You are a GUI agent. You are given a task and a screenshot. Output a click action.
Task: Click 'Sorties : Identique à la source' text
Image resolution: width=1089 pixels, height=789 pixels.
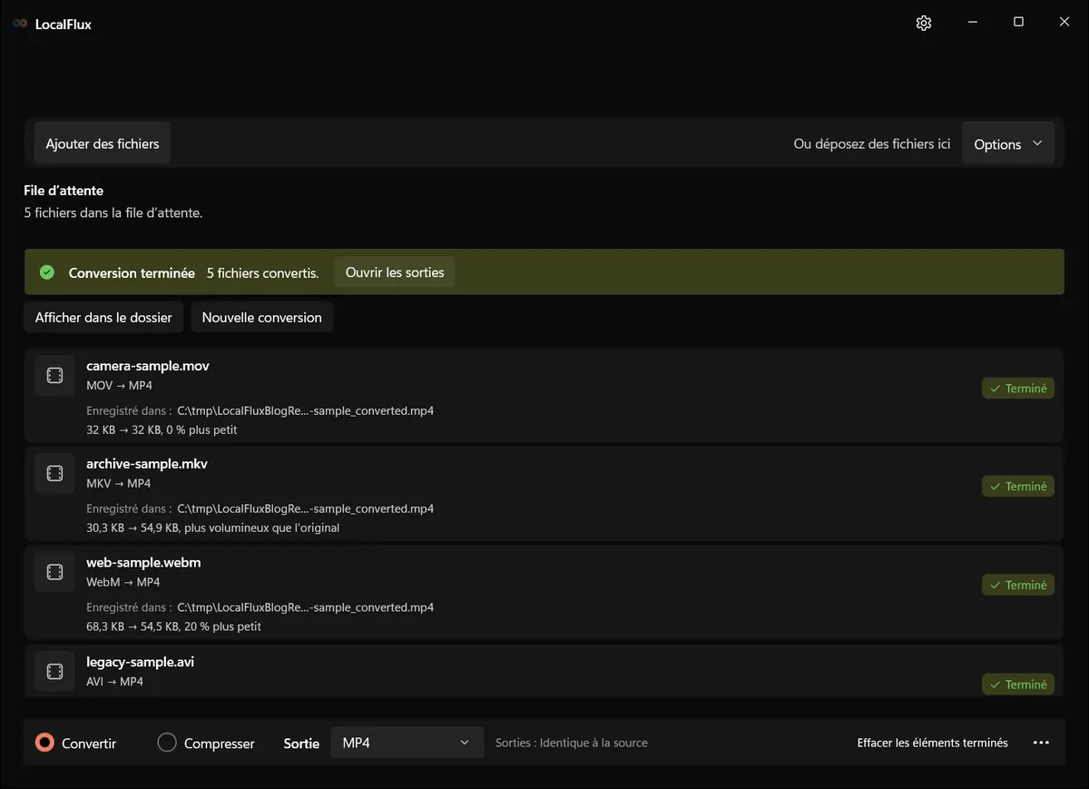pos(572,743)
